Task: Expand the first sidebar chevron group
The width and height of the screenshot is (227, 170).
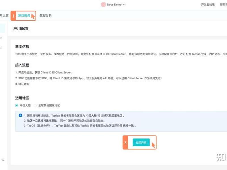Action: click(x=1, y=38)
